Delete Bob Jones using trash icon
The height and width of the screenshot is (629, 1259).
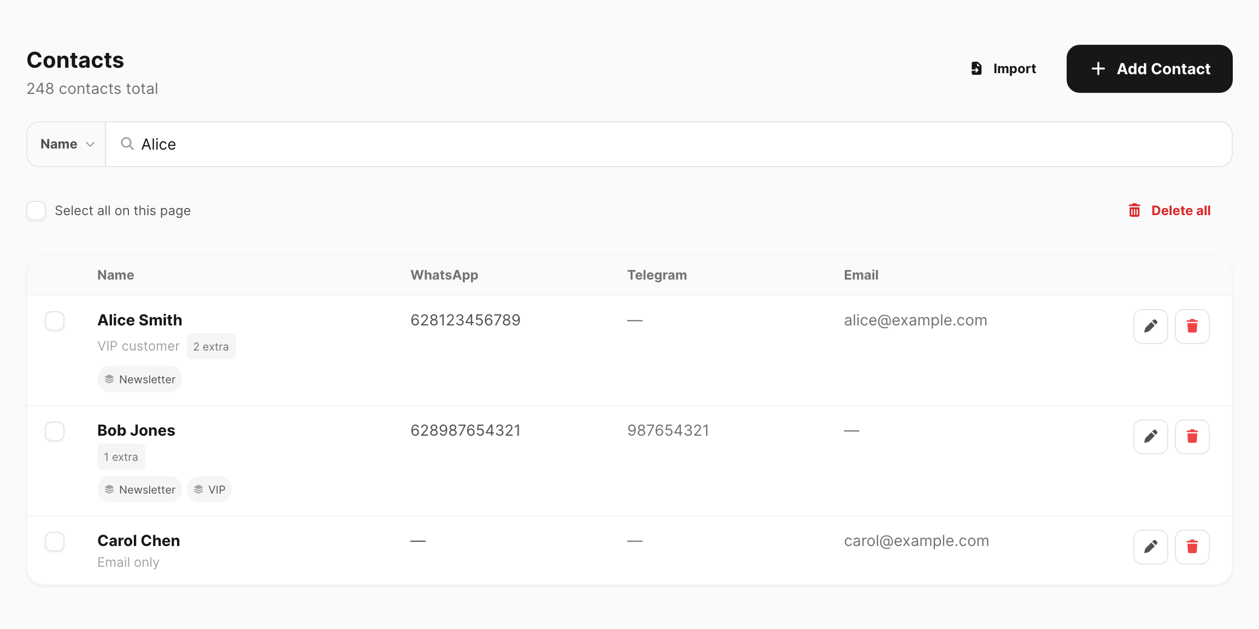[1192, 437]
